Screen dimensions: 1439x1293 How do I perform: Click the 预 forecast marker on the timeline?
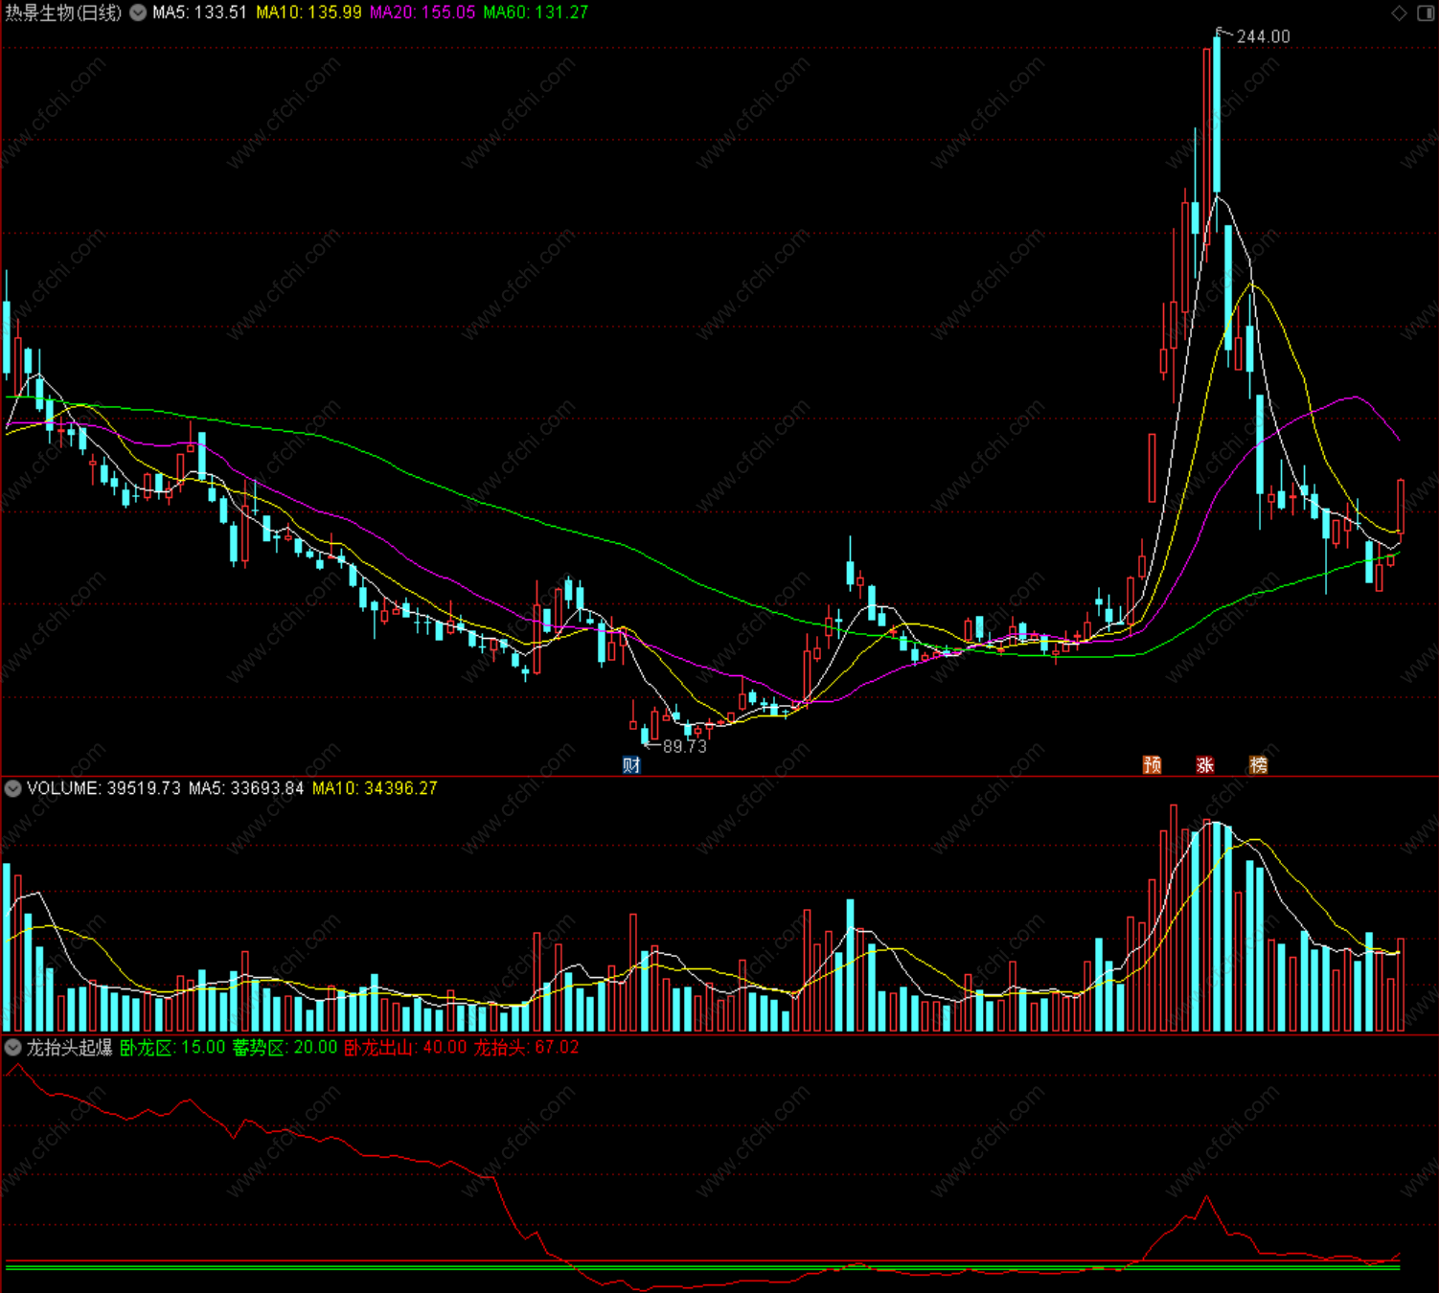(1153, 764)
